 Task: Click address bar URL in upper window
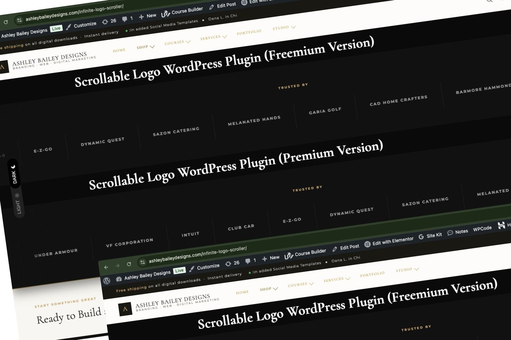pyautogui.click(x=74, y=12)
